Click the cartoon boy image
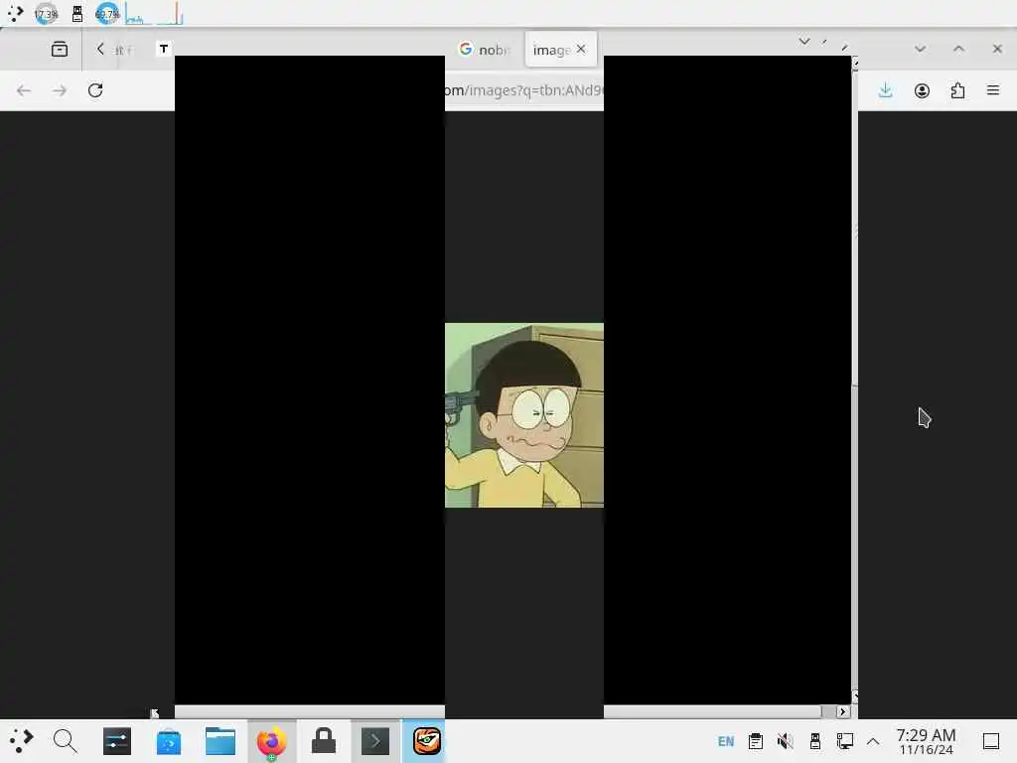1017x763 pixels. 524,415
